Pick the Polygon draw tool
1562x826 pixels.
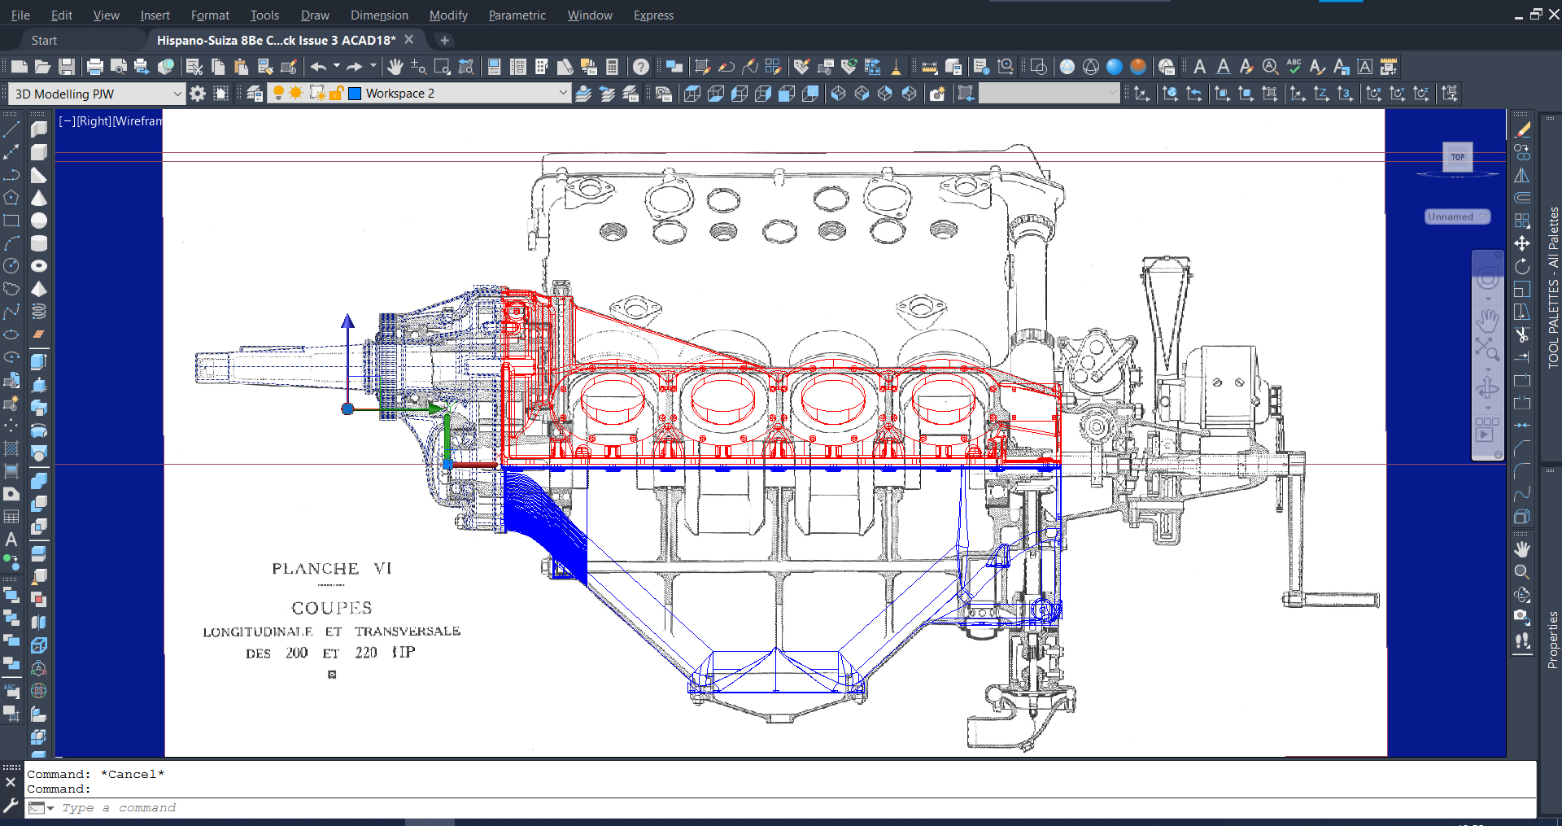11,198
